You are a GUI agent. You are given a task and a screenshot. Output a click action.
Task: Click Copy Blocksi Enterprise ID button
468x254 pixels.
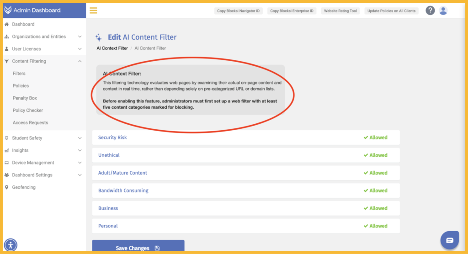[292, 11]
